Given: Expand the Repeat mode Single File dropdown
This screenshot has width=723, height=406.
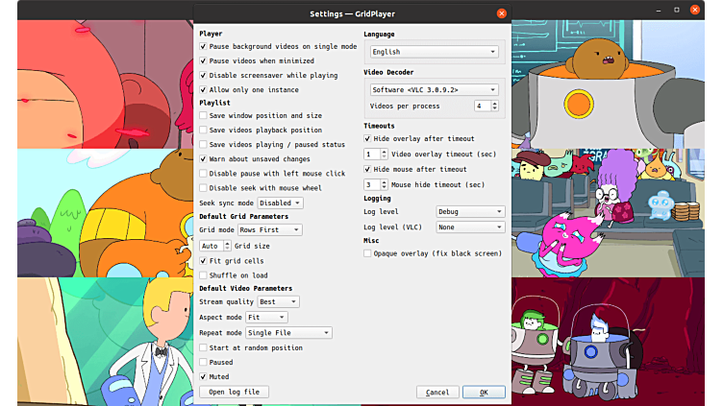Looking at the screenshot, I should pyautogui.click(x=288, y=333).
